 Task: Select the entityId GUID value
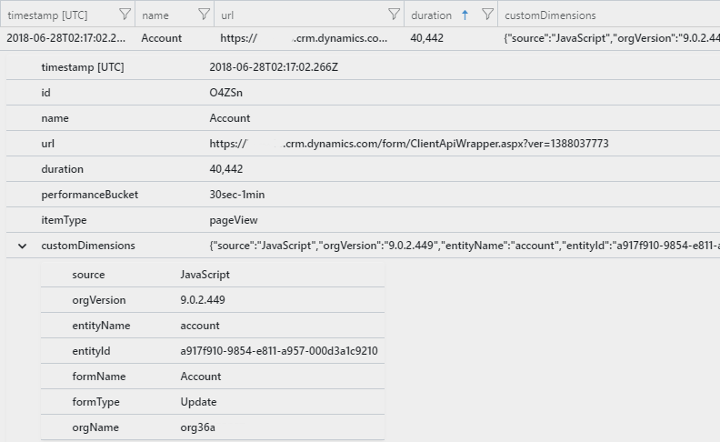[279, 351]
